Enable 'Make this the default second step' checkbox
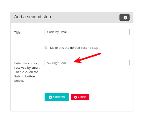152x127 pixels. (46, 47)
